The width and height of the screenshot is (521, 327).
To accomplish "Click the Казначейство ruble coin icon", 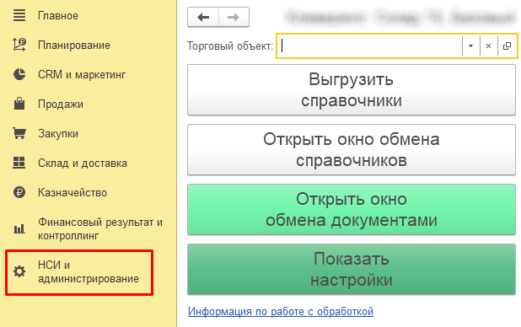I will (19, 192).
